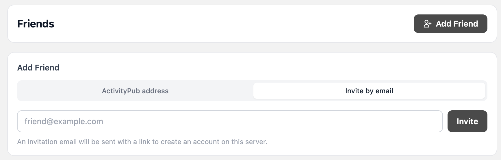501x160 pixels.
Task: Switch to the ActivityPub address tab
Action: tap(135, 91)
